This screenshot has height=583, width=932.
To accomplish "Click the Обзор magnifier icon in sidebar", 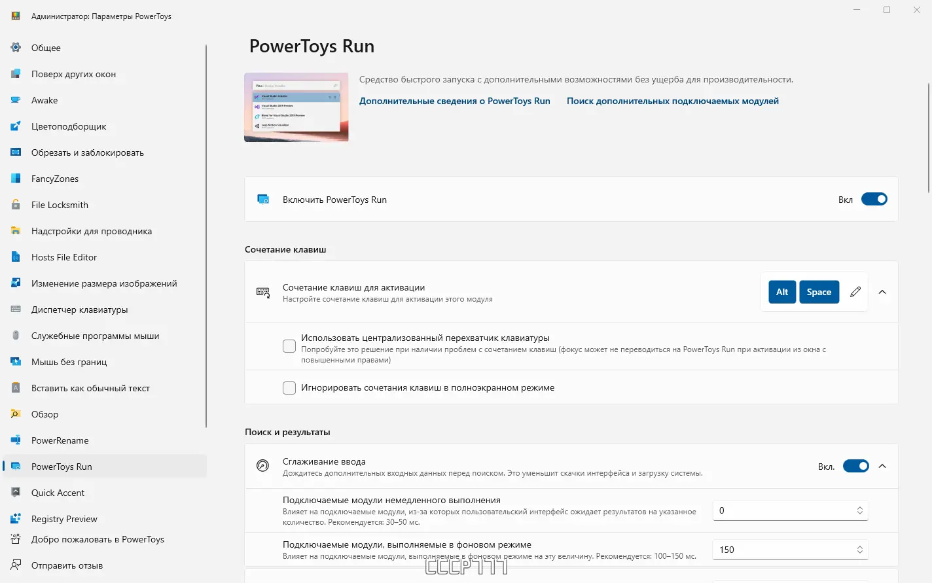I will (x=16, y=414).
